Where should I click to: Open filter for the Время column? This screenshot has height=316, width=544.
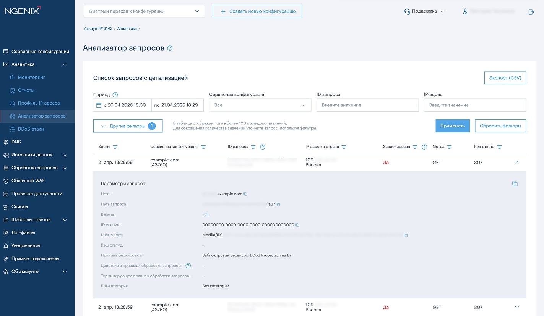(115, 147)
